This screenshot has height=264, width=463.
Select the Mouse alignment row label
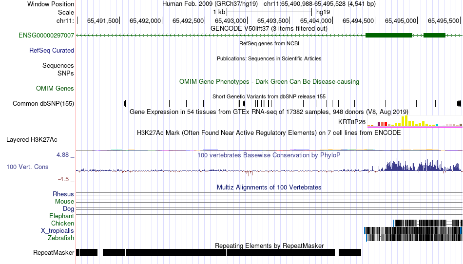(64, 202)
